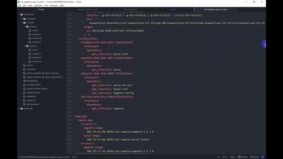Collapse the network folder arrow
283x159 pixels.
coord(25,46)
